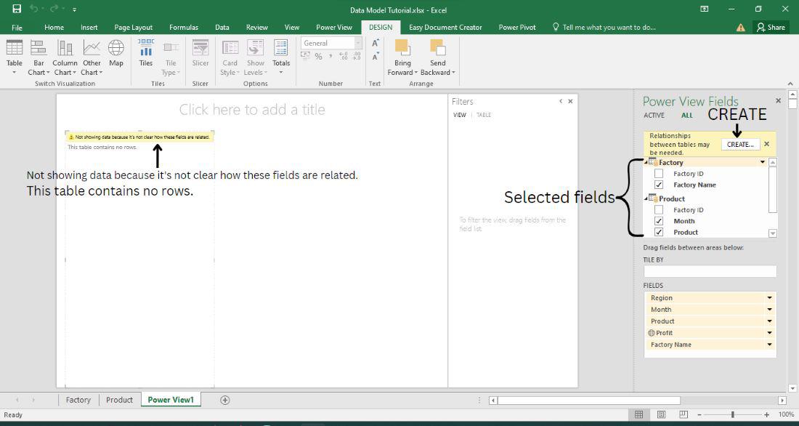
Task: Uncheck the Factory Name field
Action: 659,185
